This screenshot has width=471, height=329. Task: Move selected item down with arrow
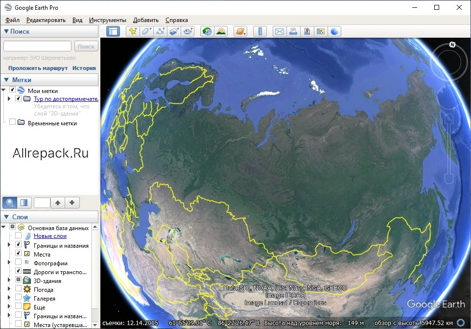point(72,203)
